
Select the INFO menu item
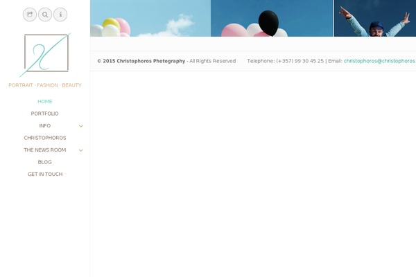tap(45, 126)
